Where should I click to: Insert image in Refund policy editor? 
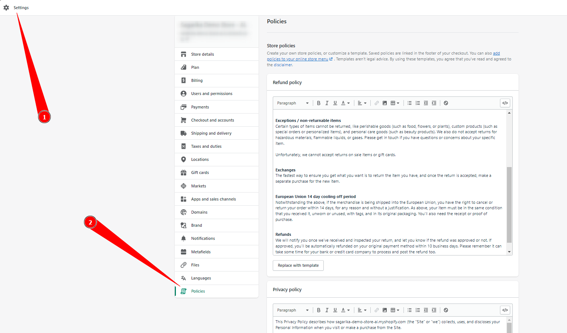pos(385,103)
